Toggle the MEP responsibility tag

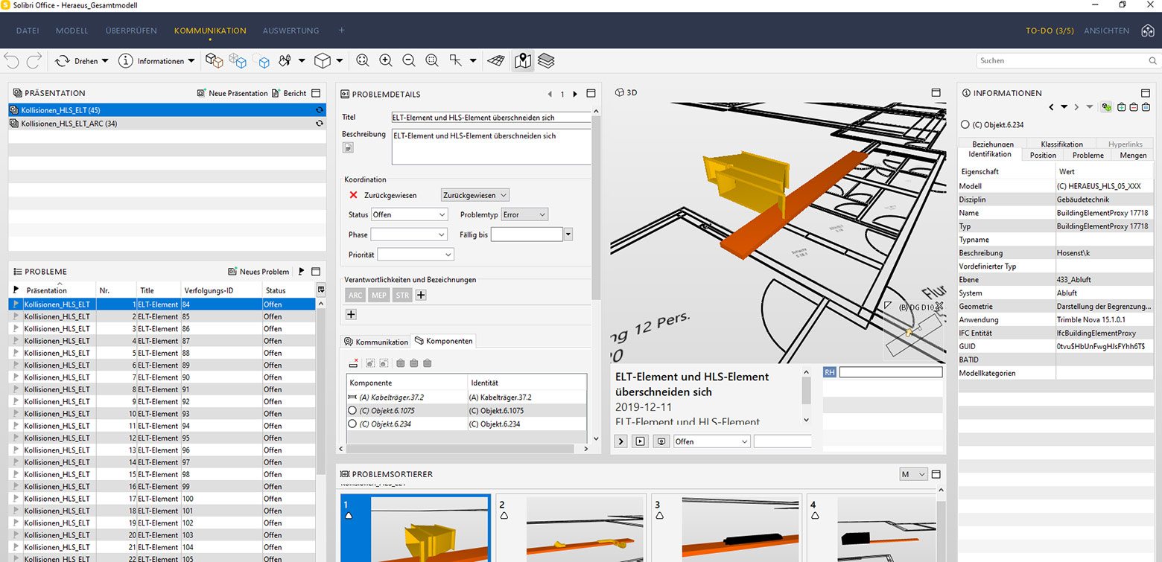point(378,296)
